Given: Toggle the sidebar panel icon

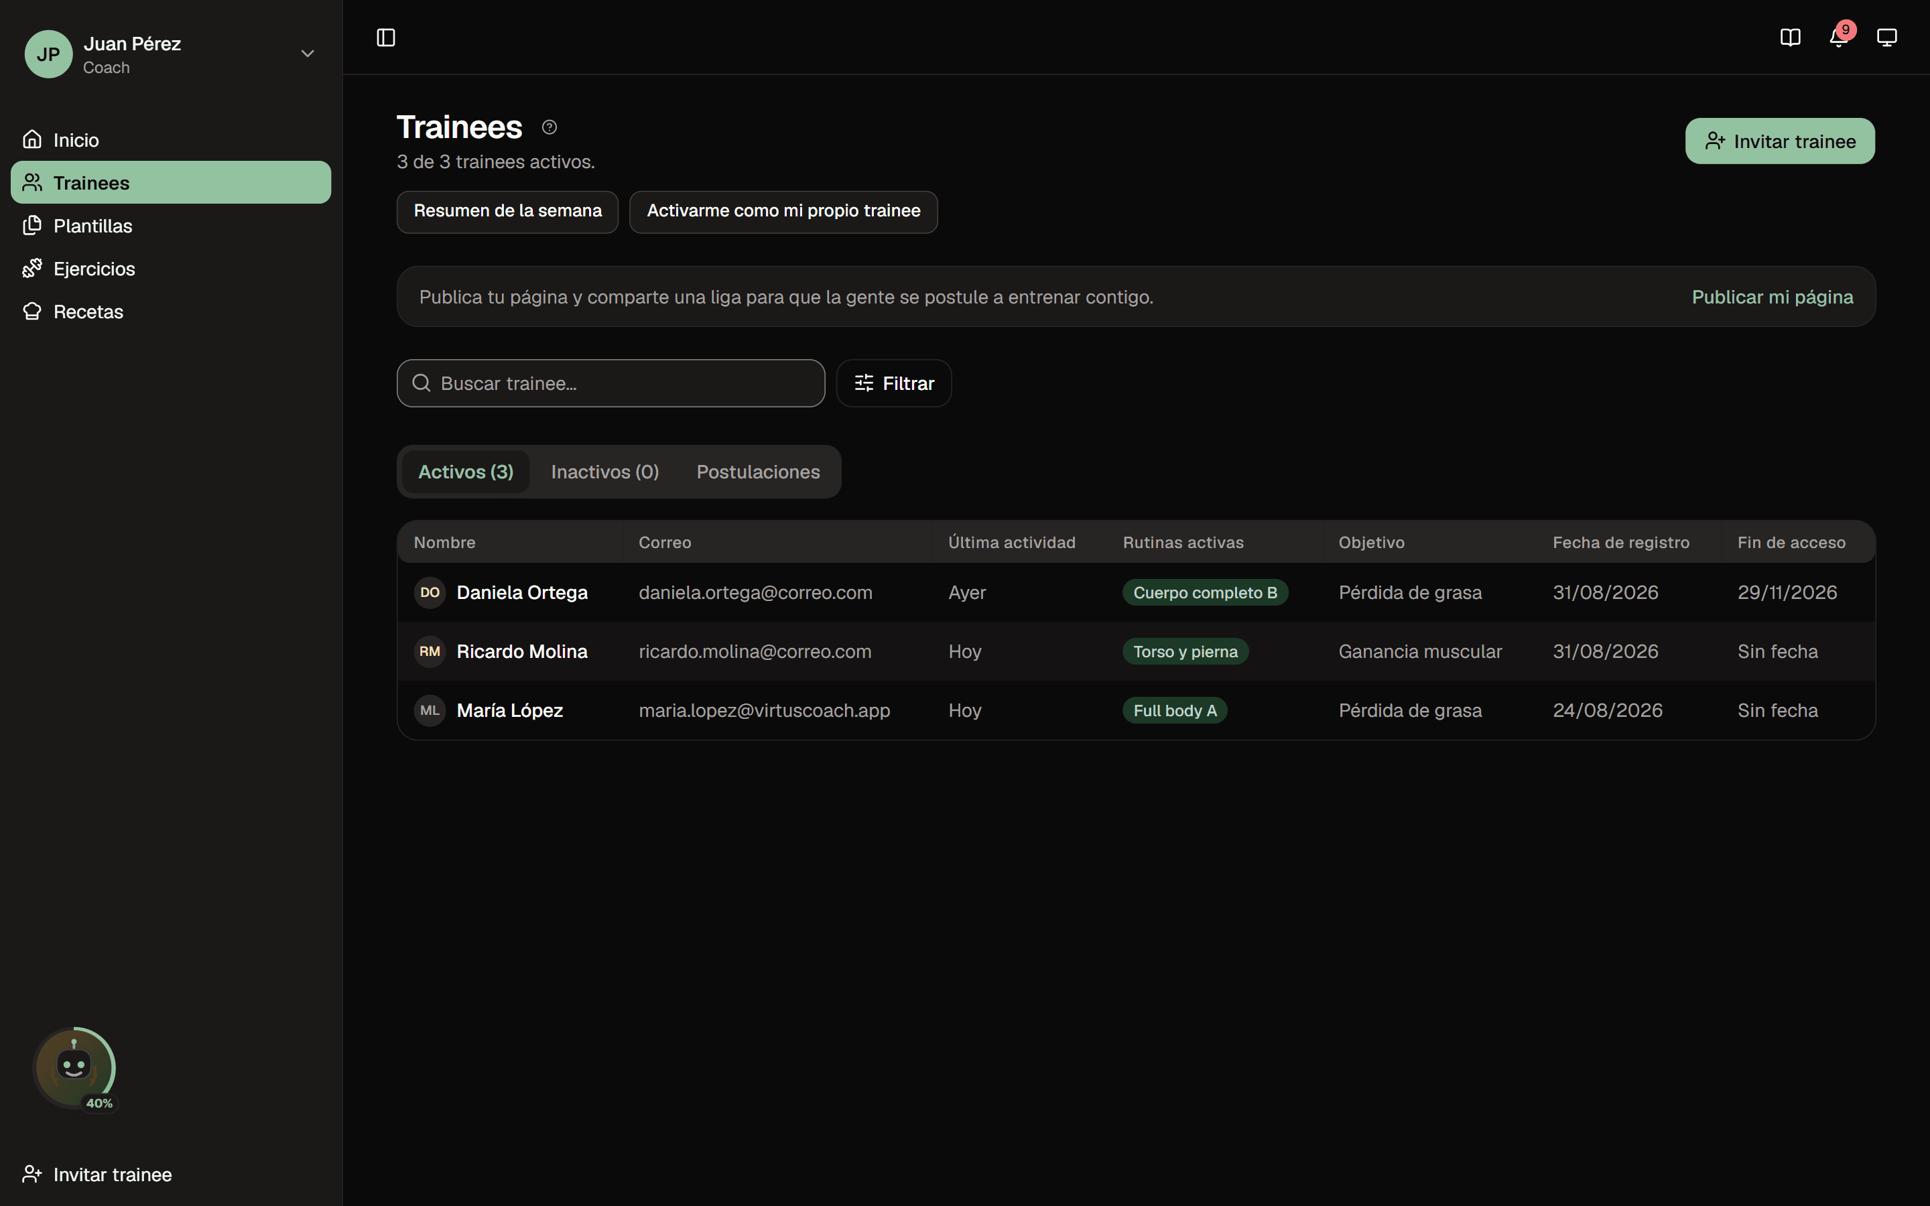Looking at the screenshot, I should click(x=386, y=38).
